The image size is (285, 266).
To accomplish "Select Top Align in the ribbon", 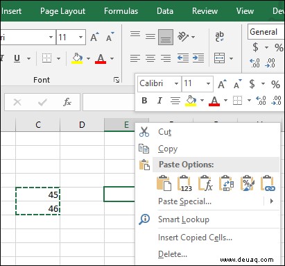I will [135, 34].
